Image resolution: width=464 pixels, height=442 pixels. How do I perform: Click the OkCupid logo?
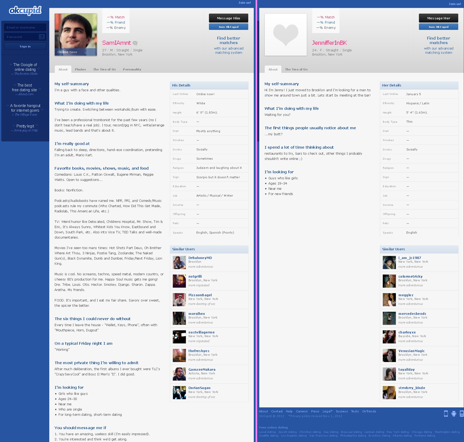[25, 10]
